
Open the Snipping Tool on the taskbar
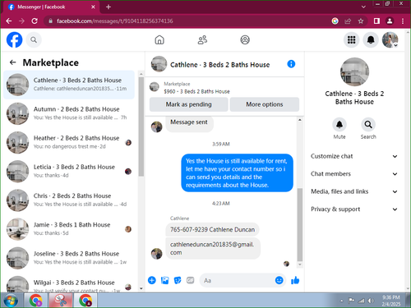click(x=61, y=301)
